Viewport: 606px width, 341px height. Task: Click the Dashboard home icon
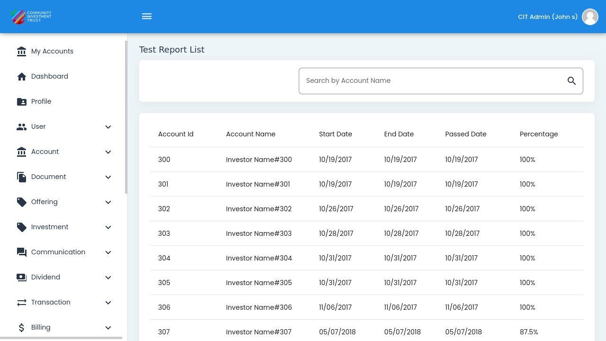22,76
